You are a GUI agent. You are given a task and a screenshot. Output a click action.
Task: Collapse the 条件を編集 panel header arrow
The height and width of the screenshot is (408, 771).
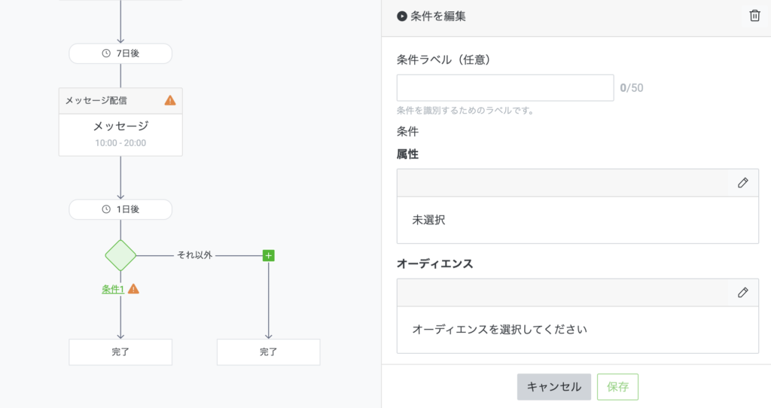[x=402, y=16]
